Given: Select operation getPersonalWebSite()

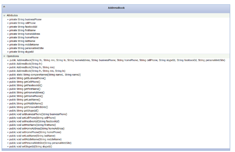Looking at the screenshot, I should click(27, 107).
